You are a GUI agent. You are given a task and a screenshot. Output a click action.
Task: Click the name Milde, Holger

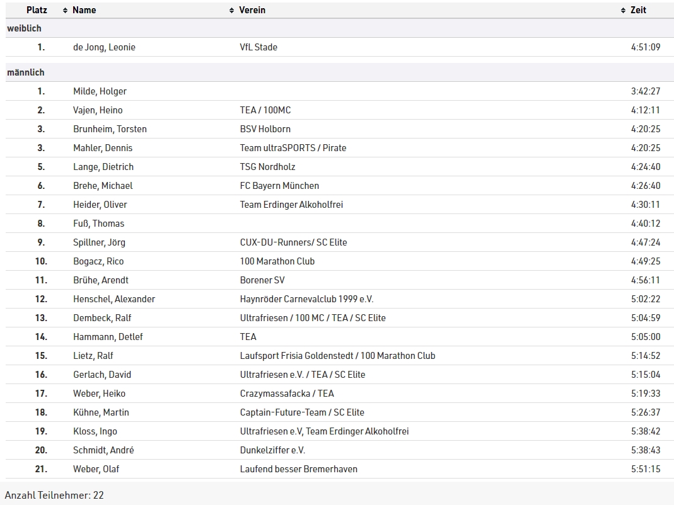point(100,91)
